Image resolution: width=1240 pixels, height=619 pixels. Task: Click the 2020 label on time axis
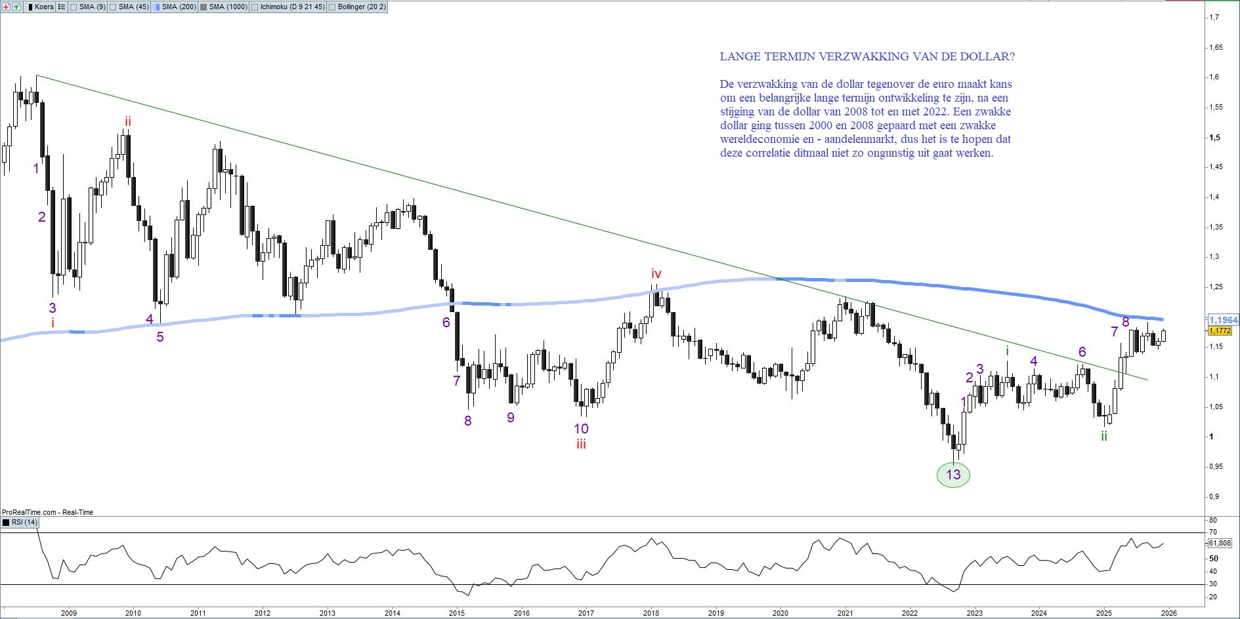(780, 613)
